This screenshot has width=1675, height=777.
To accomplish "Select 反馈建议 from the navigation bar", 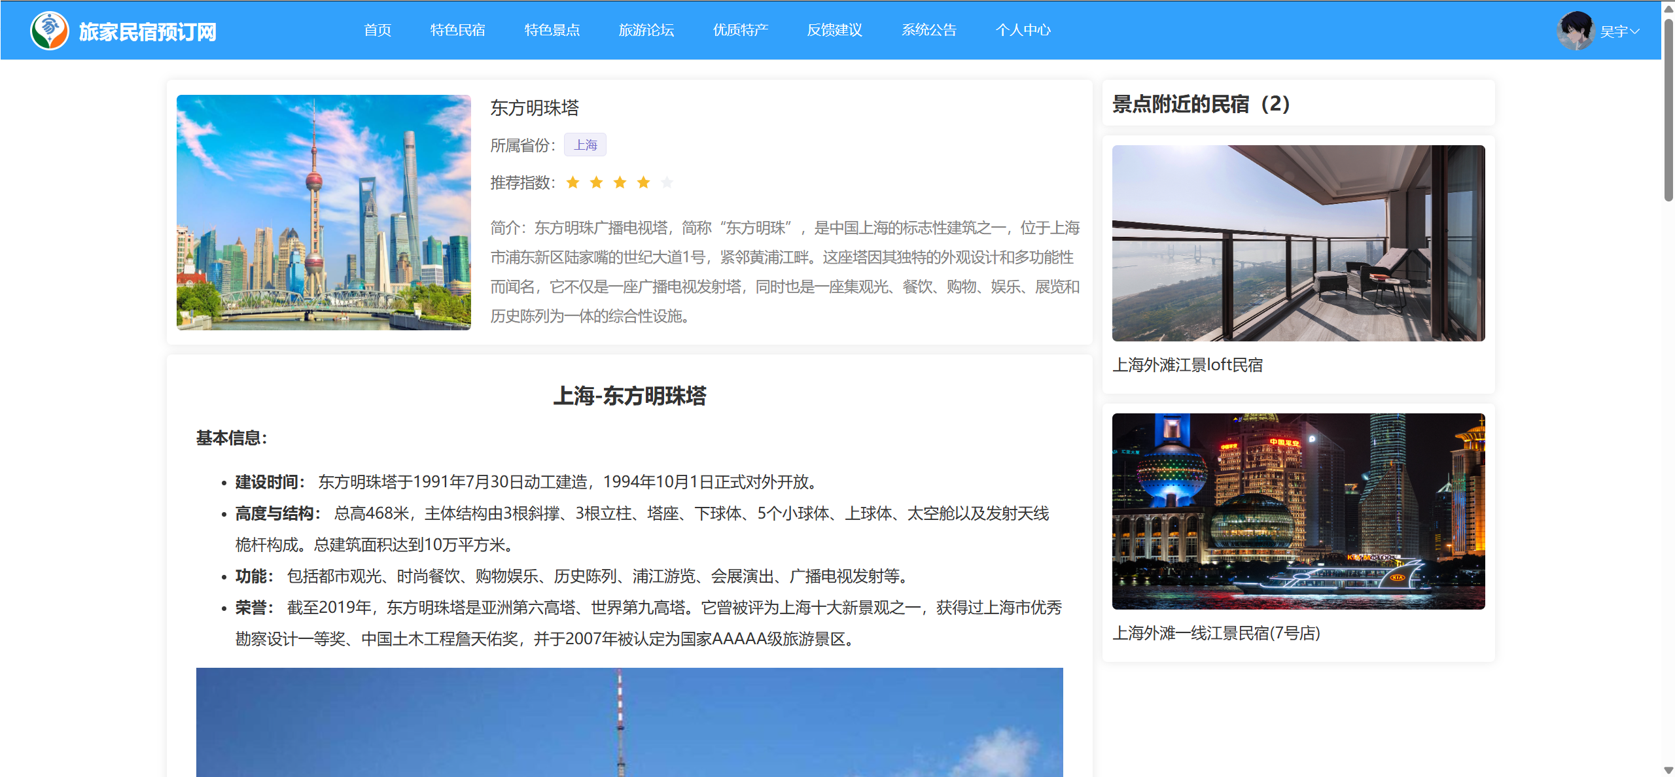I will [834, 30].
